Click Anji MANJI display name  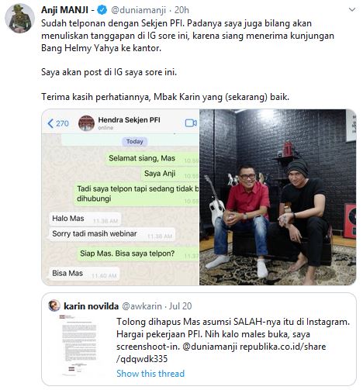[x=65, y=10]
